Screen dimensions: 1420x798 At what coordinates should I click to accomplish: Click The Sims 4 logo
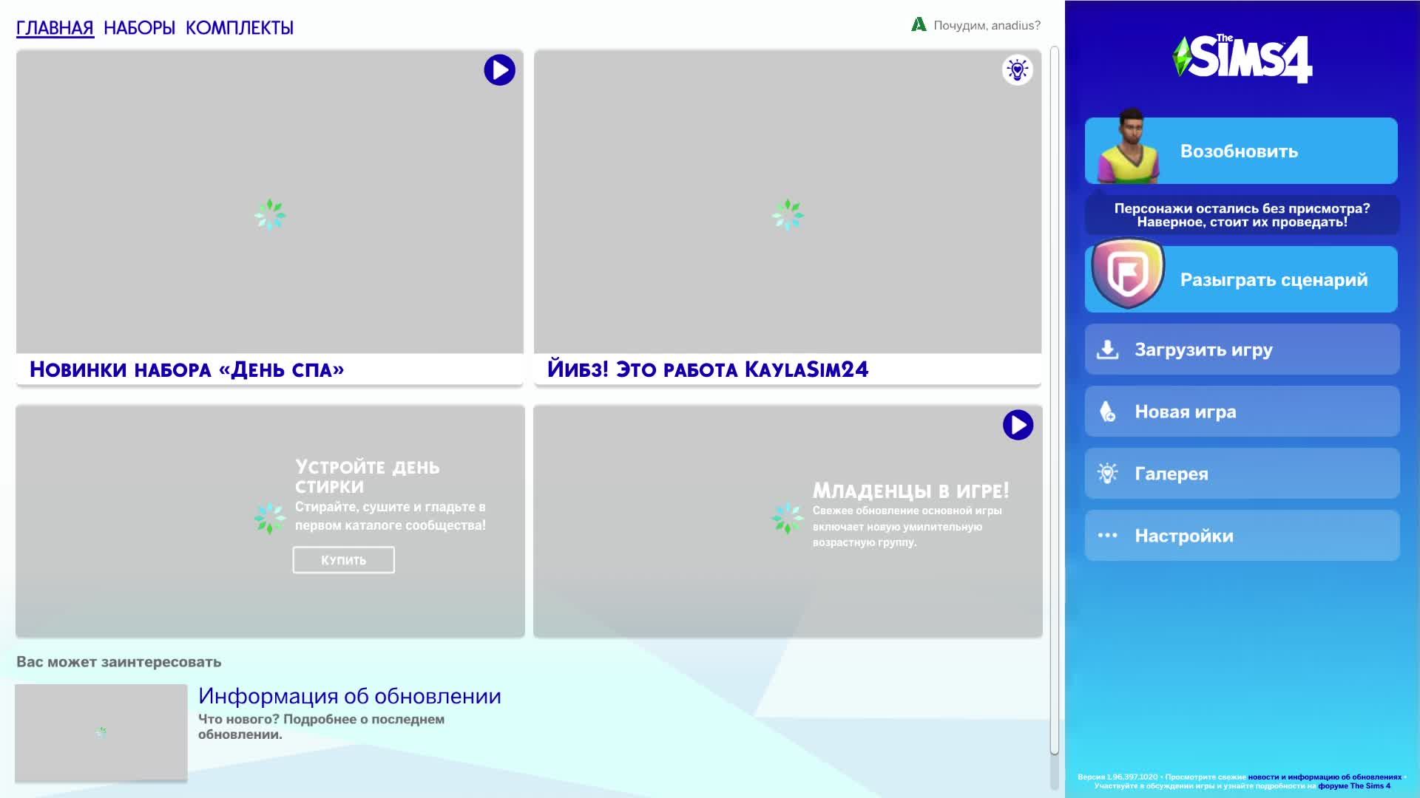pos(1242,58)
